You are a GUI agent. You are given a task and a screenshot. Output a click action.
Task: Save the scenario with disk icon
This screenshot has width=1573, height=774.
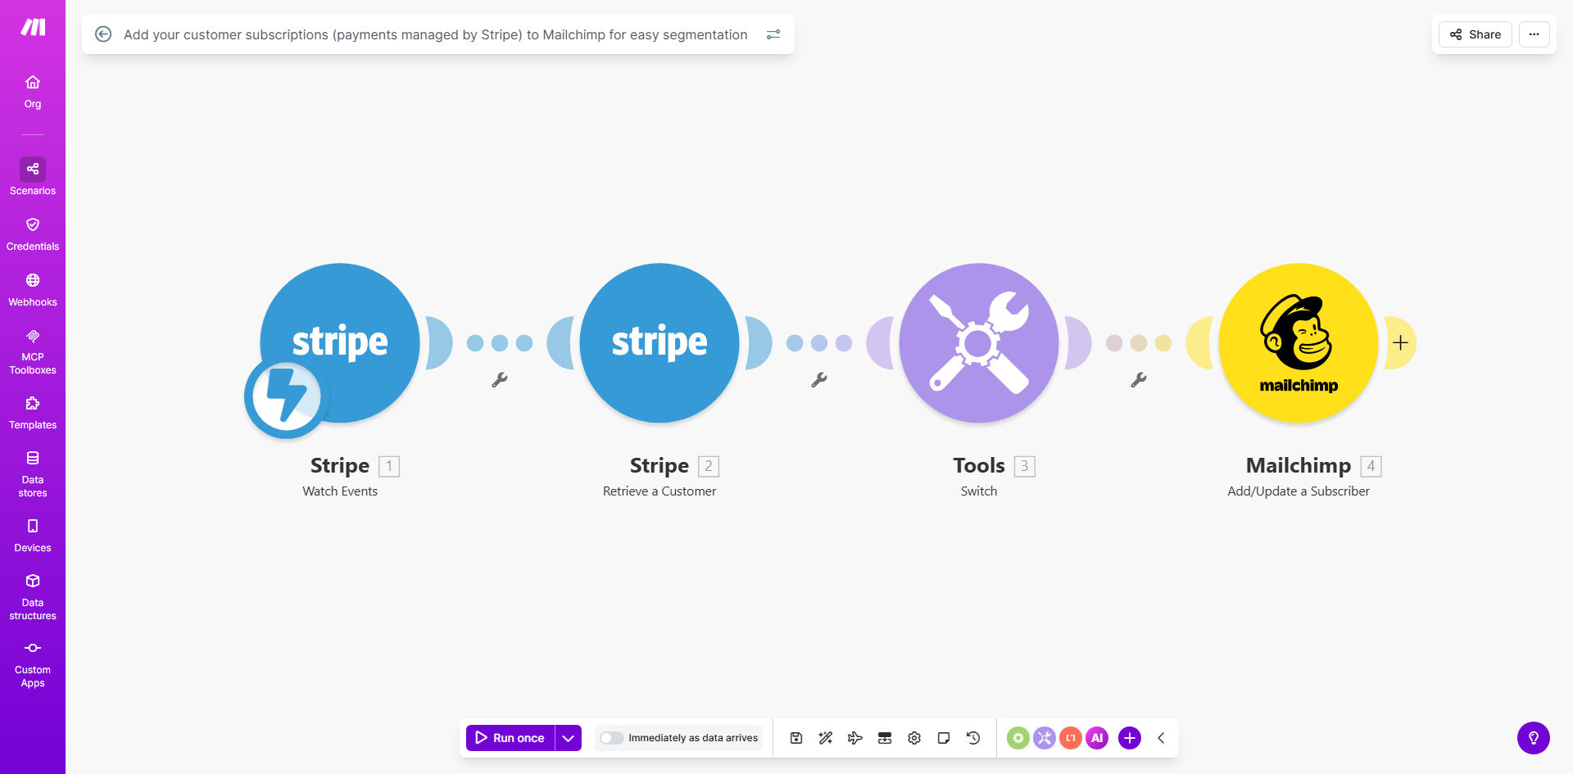[x=796, y=738]
